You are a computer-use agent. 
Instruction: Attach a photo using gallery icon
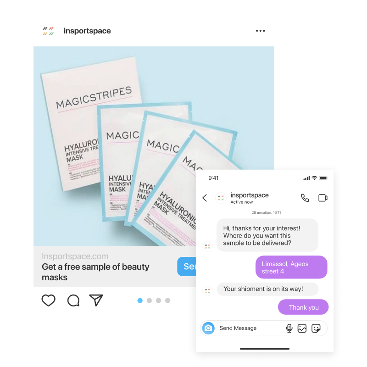click(x=302, y=328)
